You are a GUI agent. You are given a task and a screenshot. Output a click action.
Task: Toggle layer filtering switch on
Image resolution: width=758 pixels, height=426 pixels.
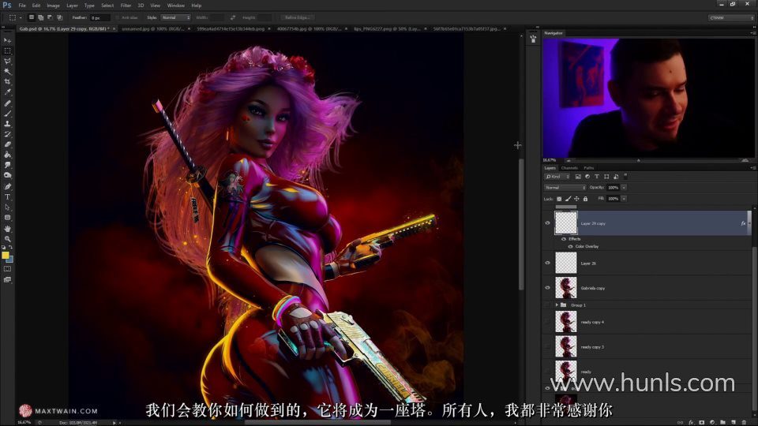[x=625, y=176]
